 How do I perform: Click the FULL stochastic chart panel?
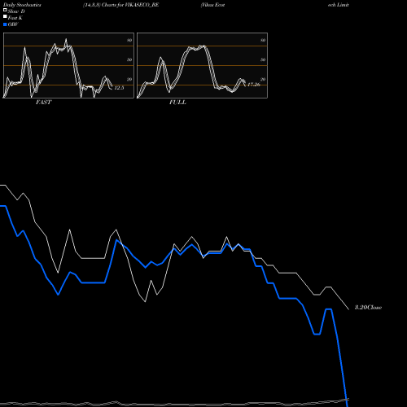(202, 65)
